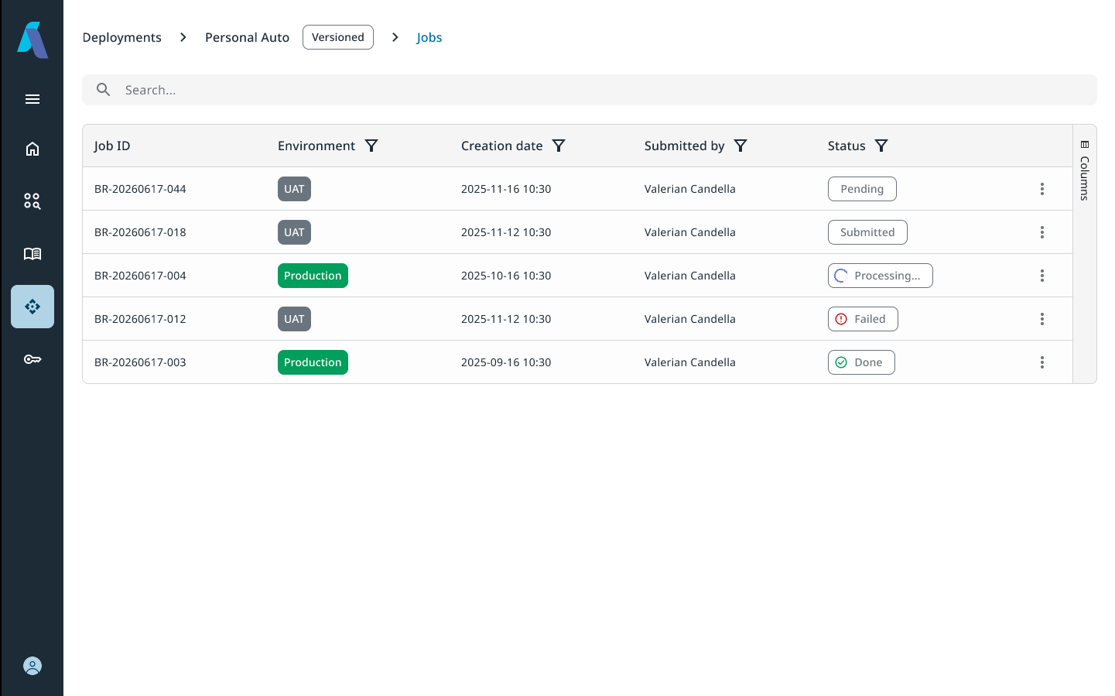
Task: Click the chevron before the Jobs breadcrumb
Action: 395,37
